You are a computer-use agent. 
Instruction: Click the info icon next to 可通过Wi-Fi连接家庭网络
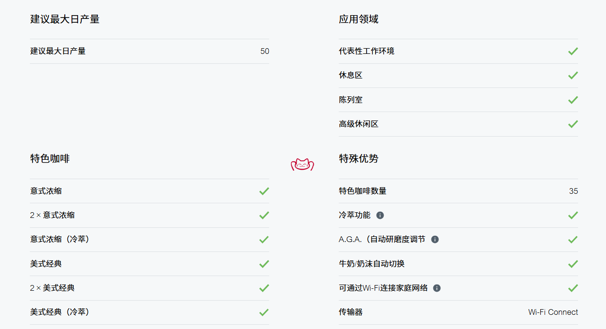click(437, 288)
